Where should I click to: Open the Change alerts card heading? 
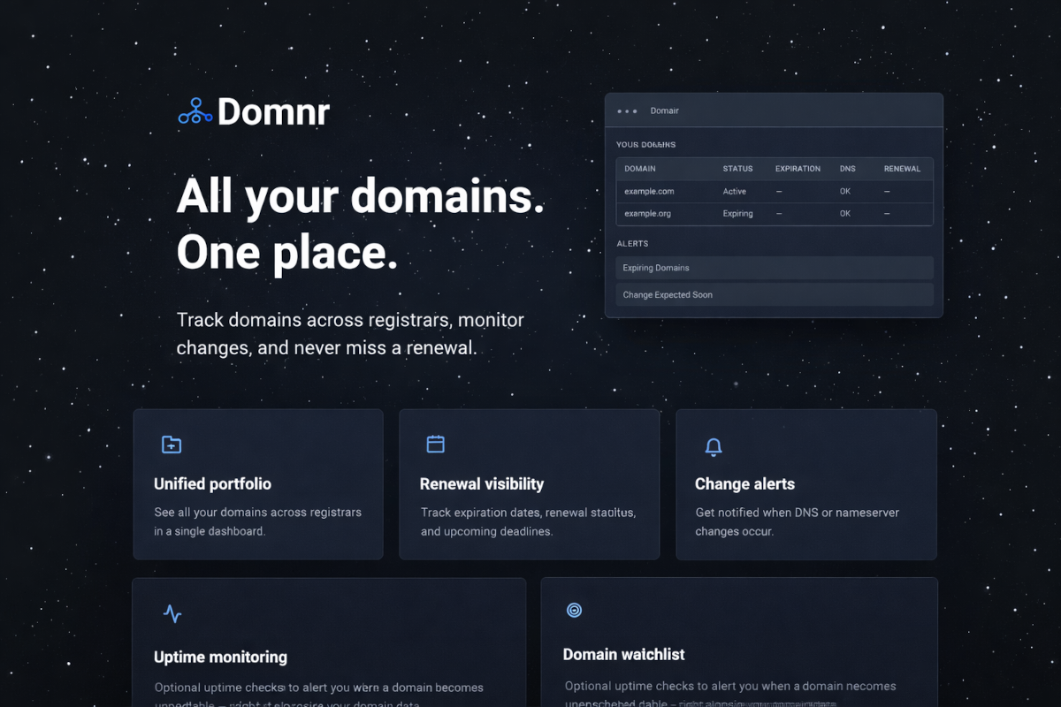[744, 484]
